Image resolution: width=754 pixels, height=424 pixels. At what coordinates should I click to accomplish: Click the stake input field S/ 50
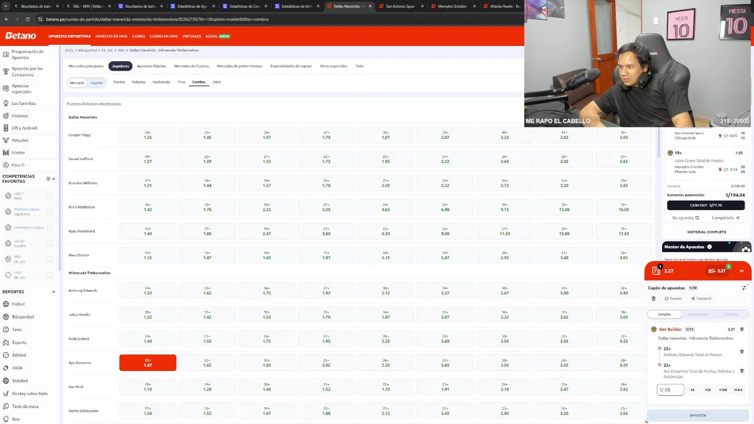pos(670,390)
